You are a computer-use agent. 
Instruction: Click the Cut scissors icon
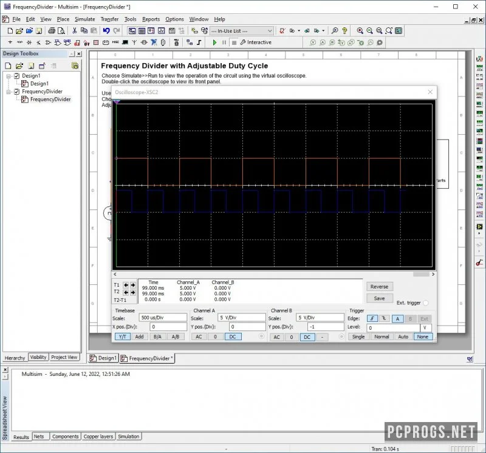click(x=74, y=30)
